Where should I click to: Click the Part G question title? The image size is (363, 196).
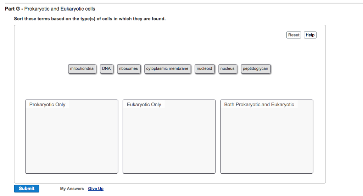click(50, 9)
